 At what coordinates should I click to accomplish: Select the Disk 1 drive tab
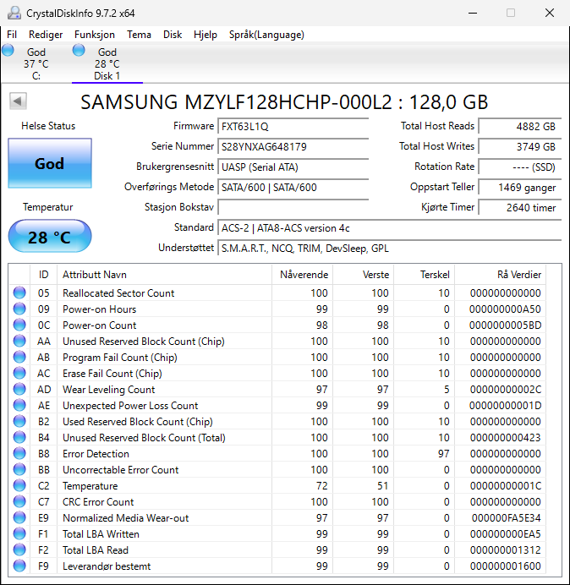coord(107,63)
